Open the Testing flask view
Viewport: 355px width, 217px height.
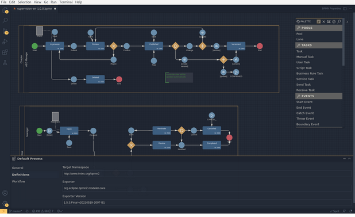coord(5,63)
